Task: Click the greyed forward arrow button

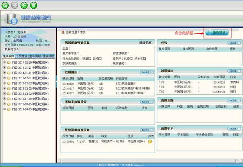Action: 15,5
